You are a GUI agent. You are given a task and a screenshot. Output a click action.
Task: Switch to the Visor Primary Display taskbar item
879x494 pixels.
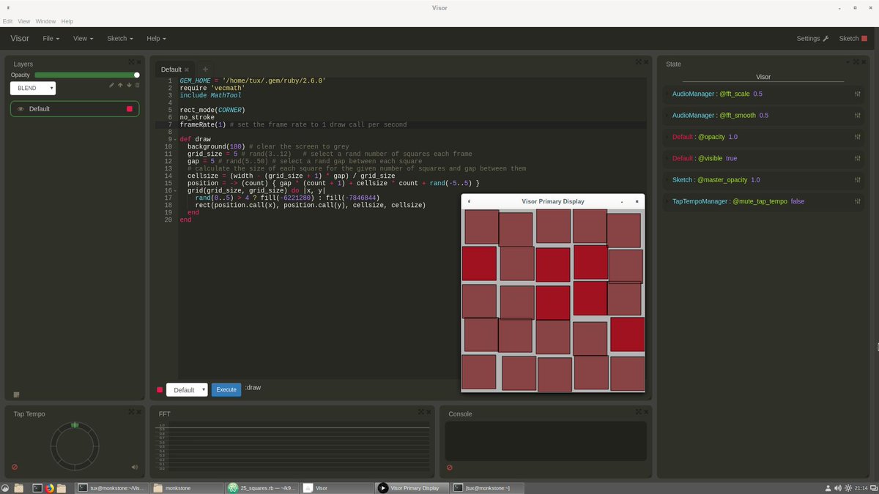(x=412, y=487)
